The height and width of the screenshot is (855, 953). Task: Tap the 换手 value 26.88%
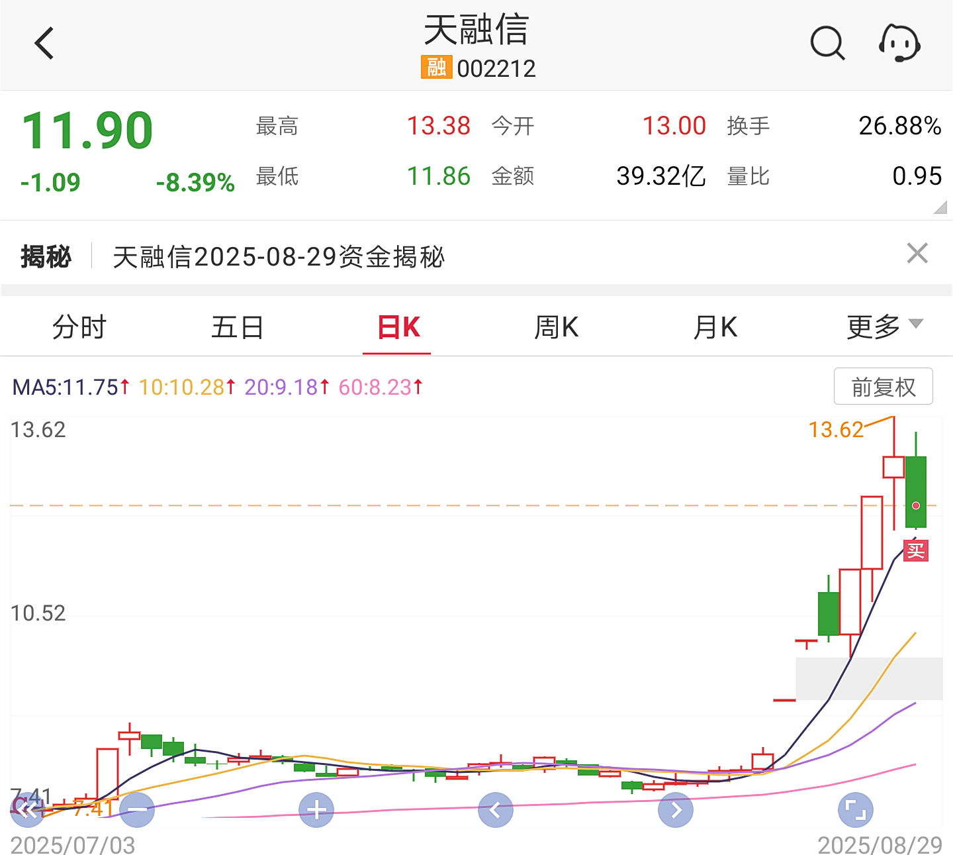[x=900, y=126]
